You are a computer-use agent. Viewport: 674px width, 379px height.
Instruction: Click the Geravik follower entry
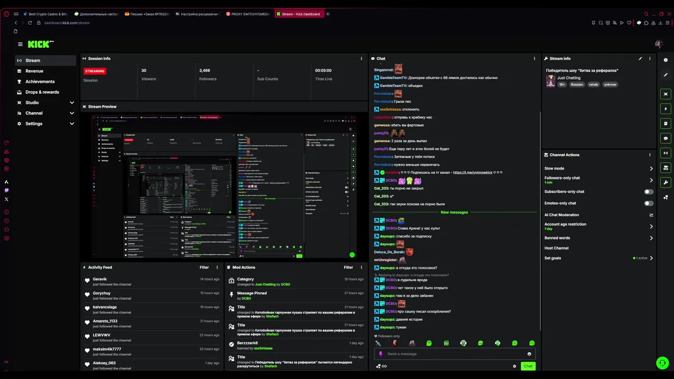pos(152,282)
